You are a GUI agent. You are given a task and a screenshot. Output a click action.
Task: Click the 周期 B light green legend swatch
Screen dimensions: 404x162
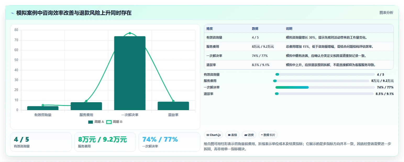pos(109,122)
